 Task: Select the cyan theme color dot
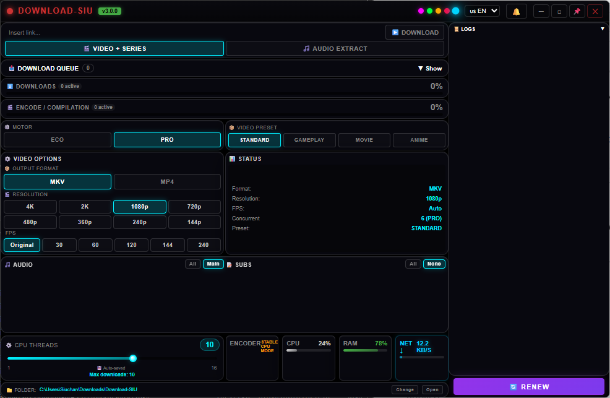click(455, 11)
